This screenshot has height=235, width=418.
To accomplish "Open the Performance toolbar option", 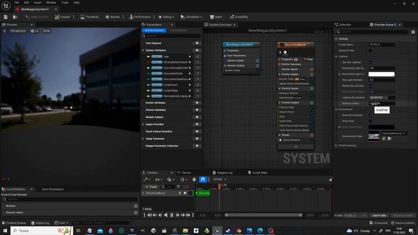I will [x=140, y=17].
